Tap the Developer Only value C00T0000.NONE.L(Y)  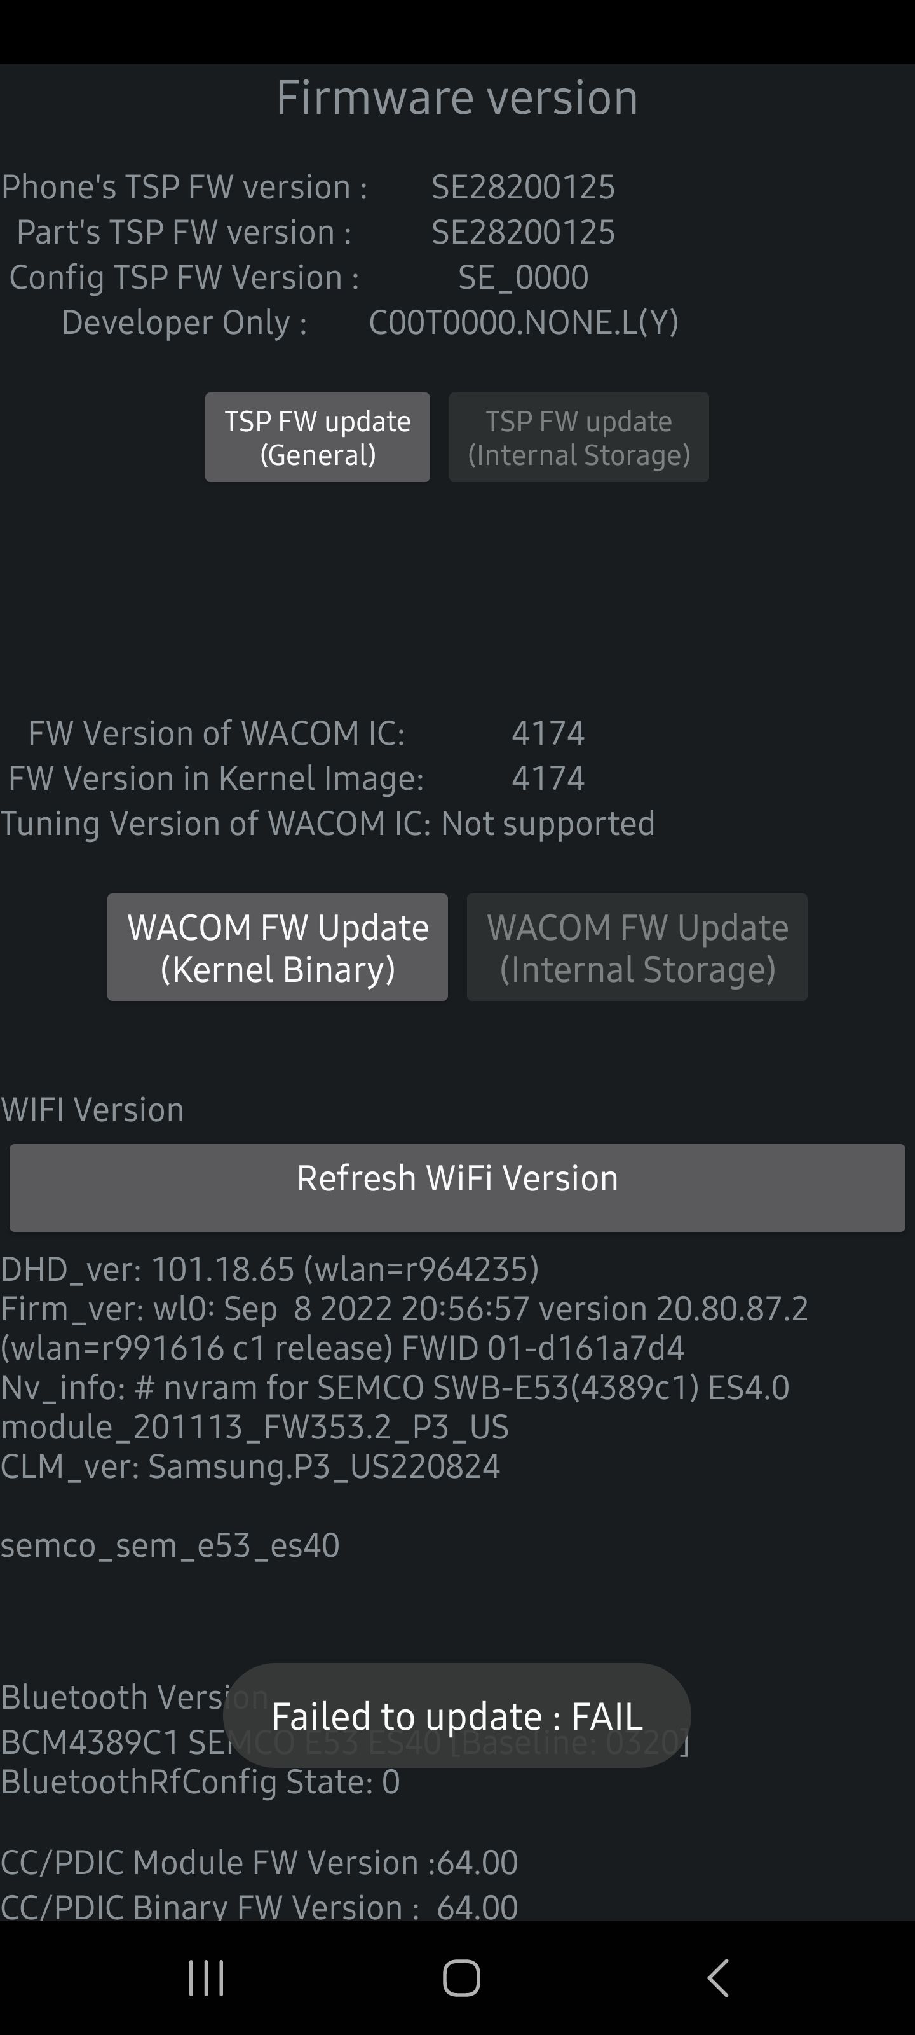[525, 322]
